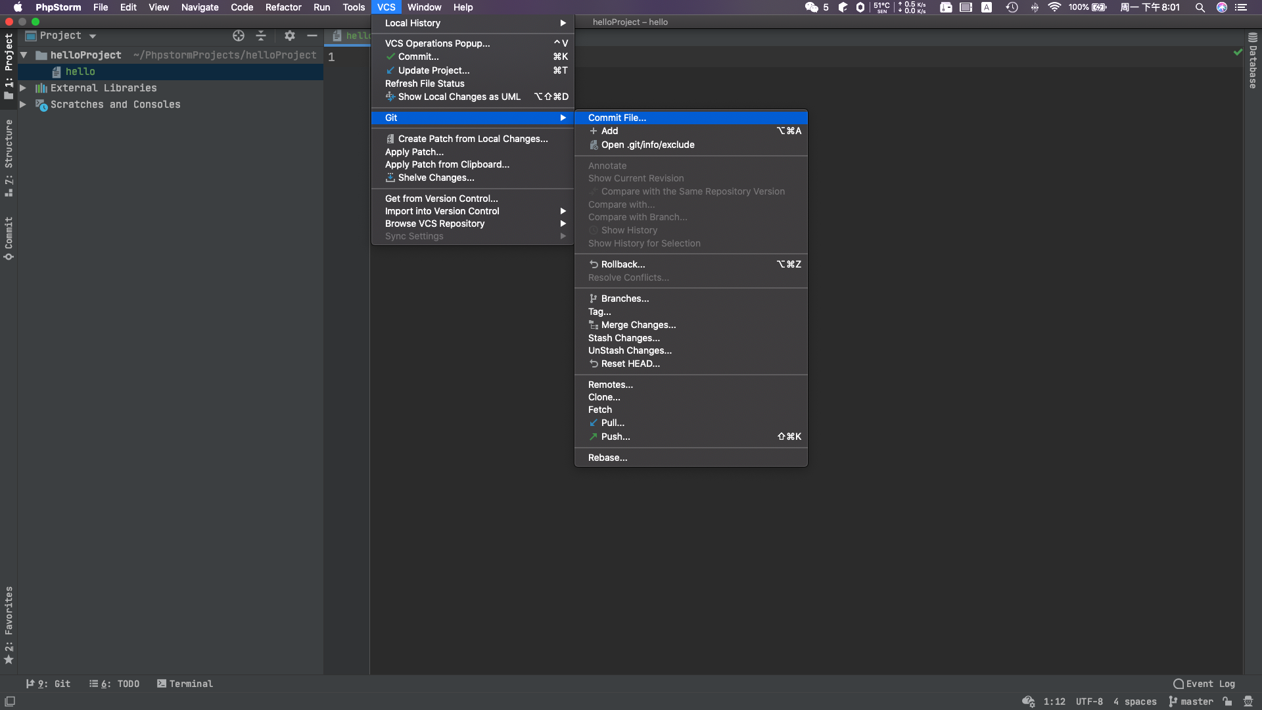Select the locate file crosshair icon

point(239,35)
